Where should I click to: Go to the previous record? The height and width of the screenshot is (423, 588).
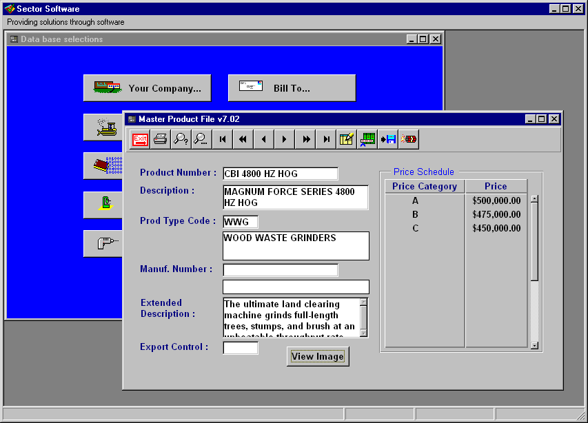click(x=263, y=139)
